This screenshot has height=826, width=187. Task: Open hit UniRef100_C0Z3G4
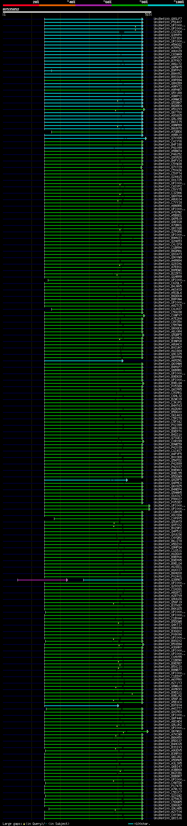point(168,32)
